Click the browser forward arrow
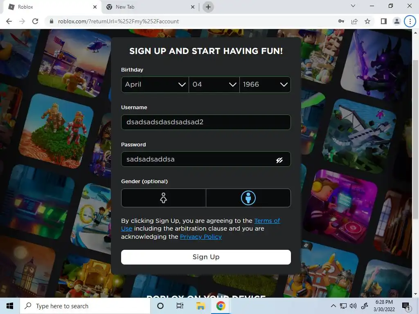The width and height of the screenshot is (419, 314). [x=22, y=21]
